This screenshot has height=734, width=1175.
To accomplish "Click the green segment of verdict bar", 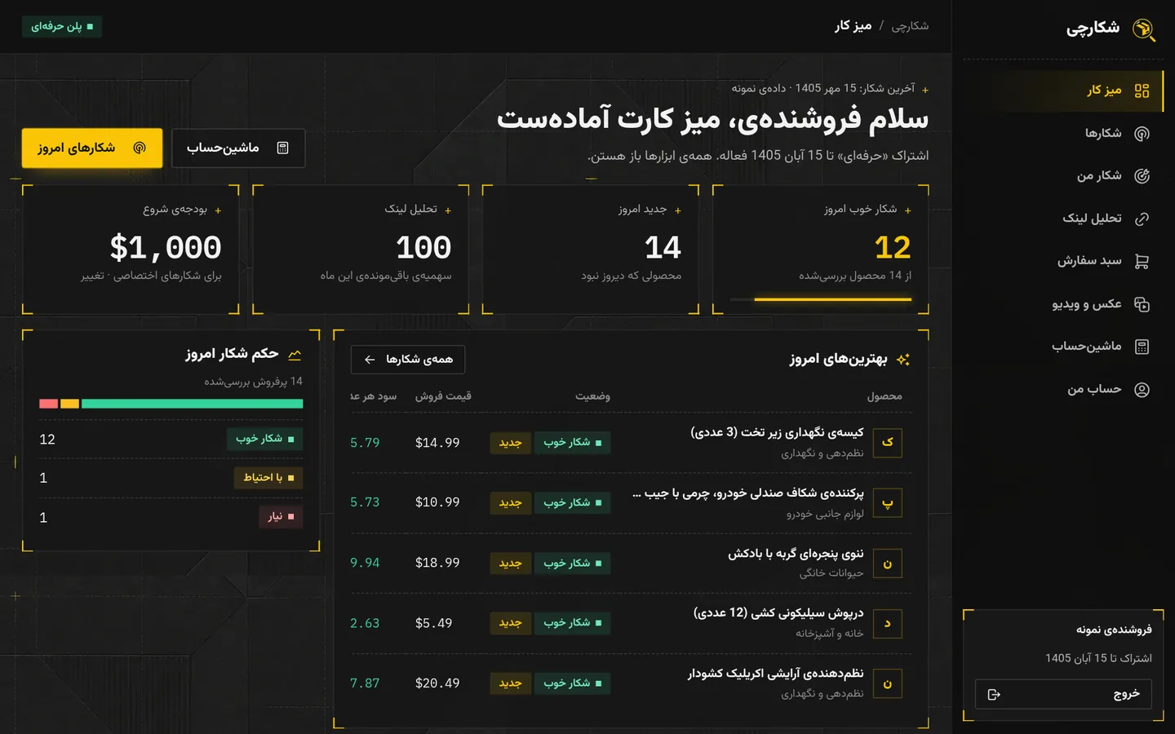I will coord(192,404).
